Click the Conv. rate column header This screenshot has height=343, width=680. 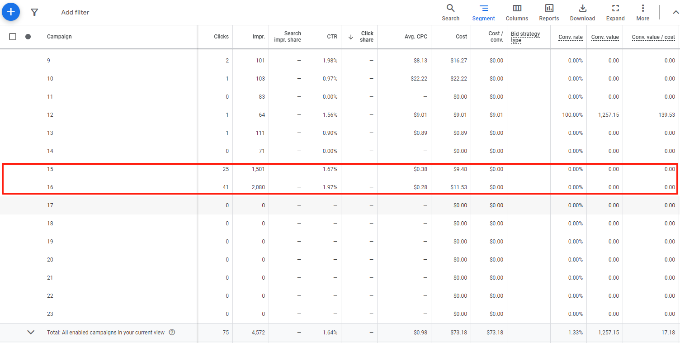[x=571, y=37]
